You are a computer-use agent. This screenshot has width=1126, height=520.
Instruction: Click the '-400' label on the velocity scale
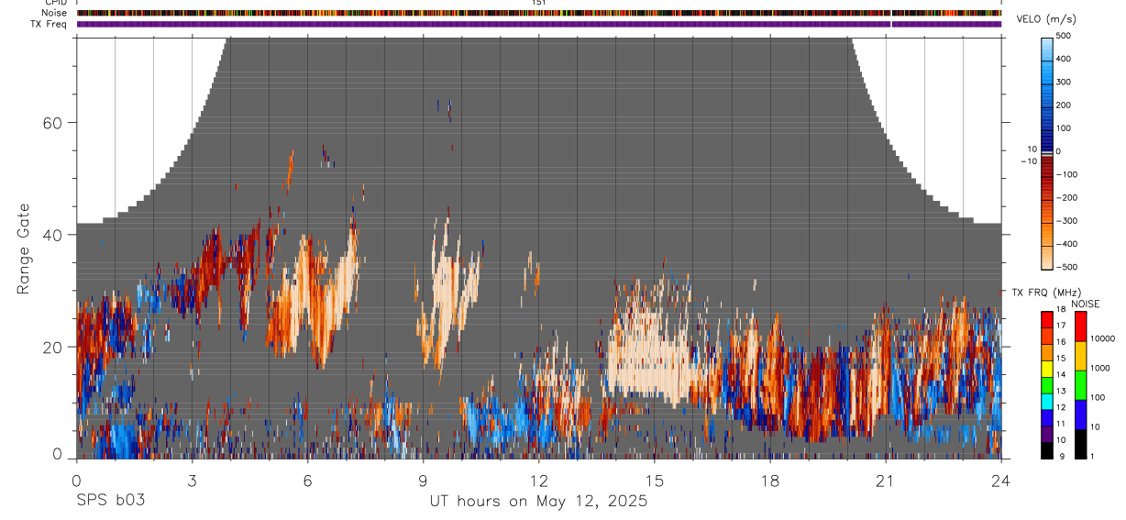1068,244
